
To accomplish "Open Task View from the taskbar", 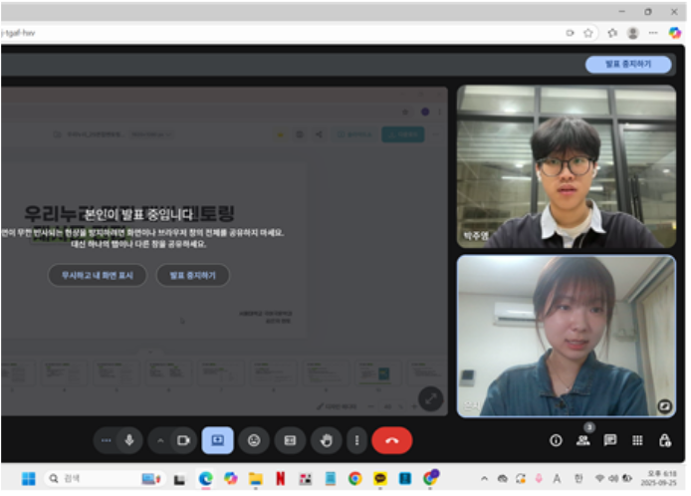I will click(179, 479).
